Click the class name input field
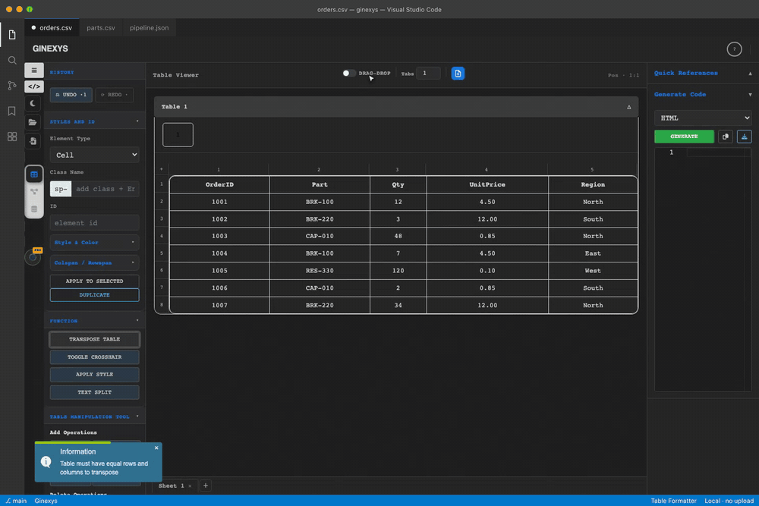Image resolution: width=759 pixels, height=506 pixels. pyautogui.click(x=105, y=189)
